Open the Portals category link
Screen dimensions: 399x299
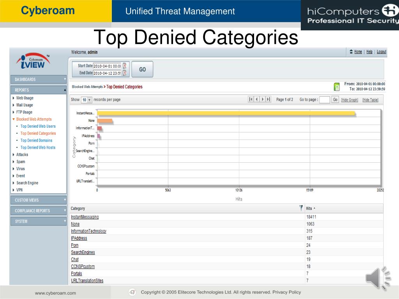(76, 274)
